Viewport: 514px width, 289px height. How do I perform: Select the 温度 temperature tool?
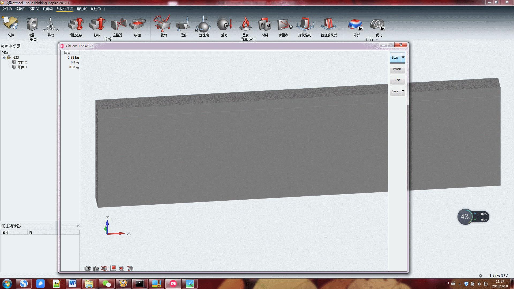[x=245, y=24]
